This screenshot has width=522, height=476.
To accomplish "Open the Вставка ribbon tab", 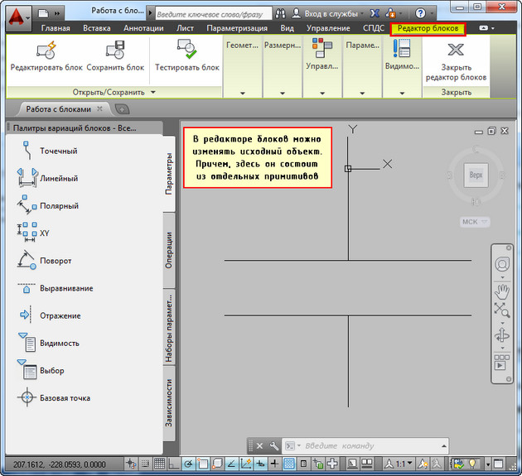I will pos(97,28).
